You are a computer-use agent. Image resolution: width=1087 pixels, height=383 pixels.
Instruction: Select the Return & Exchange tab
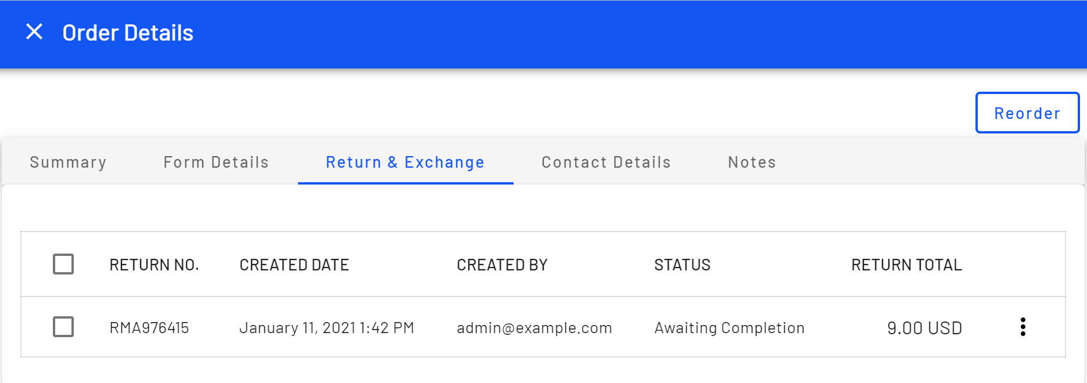pos(405,162)
